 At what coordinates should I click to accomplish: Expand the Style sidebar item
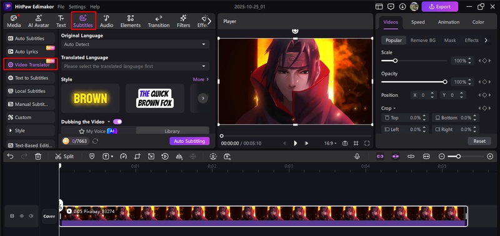(30, 130)
